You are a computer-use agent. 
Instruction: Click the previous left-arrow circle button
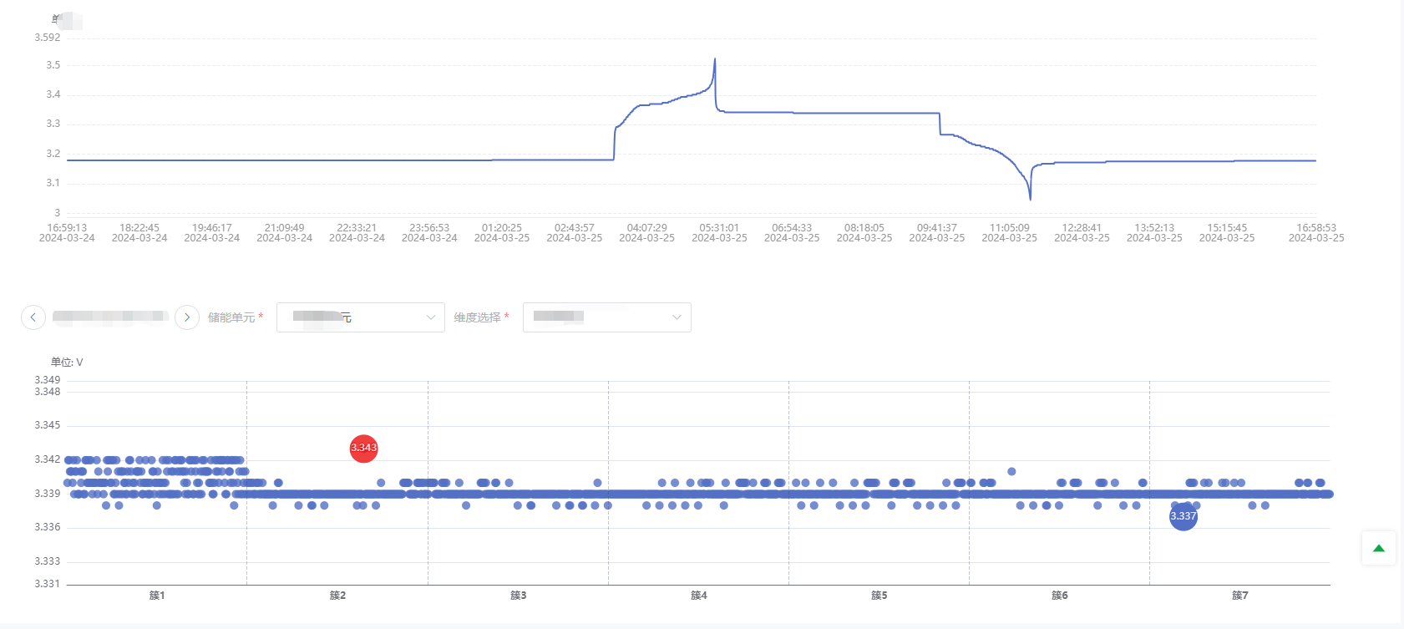(33, 317)
